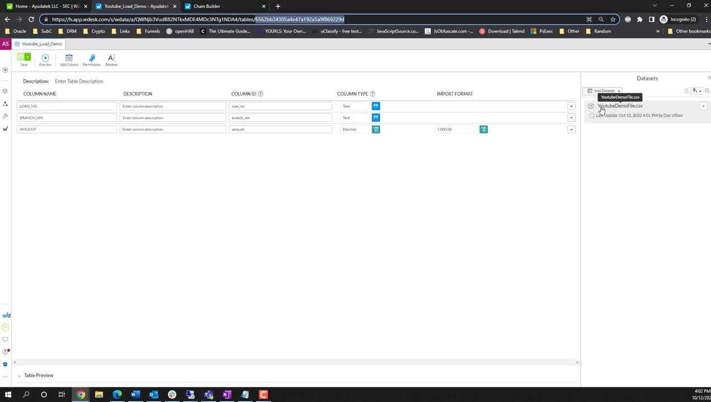The width and height of the screenshot is (711, 402).
Task: Search datasets with magnifier icon
Action: click(707, 90)
